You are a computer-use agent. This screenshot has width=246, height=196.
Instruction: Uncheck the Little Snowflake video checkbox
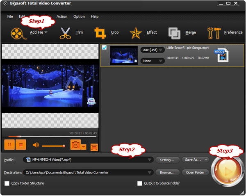(104, 47)
